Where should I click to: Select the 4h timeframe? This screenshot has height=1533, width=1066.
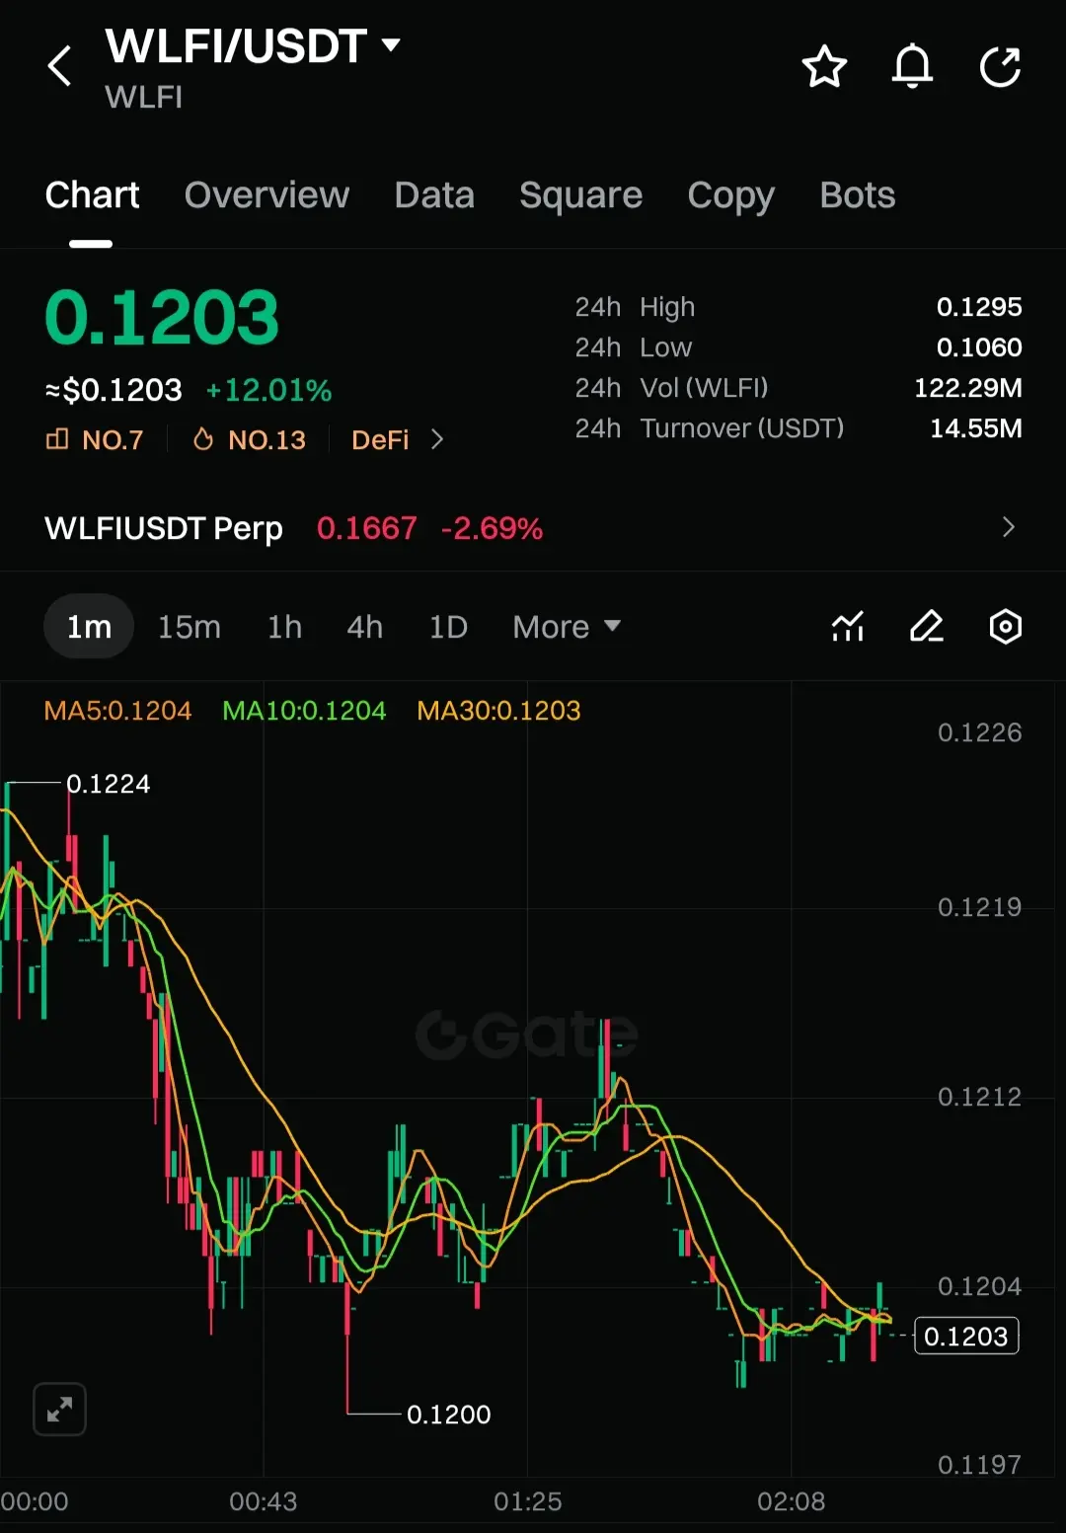point(364,627)
